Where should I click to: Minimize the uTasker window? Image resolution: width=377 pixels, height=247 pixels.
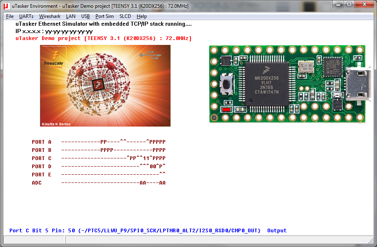tap(338, 4)
